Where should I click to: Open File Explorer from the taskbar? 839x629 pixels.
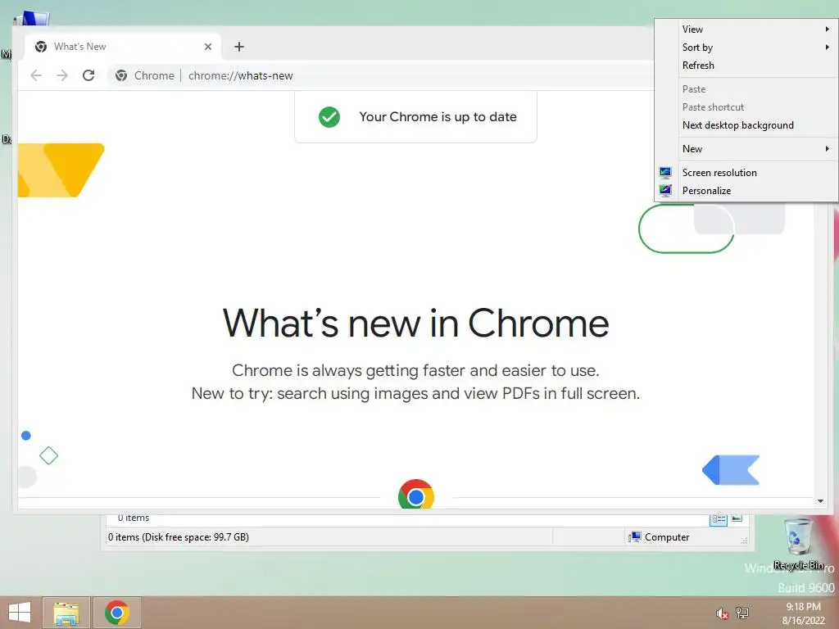[66, 613]
